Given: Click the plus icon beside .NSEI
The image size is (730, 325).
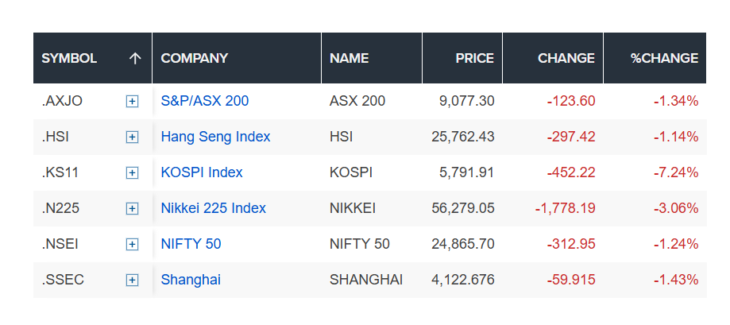Looking at the screenshot, I should click(x=132, y=244).
